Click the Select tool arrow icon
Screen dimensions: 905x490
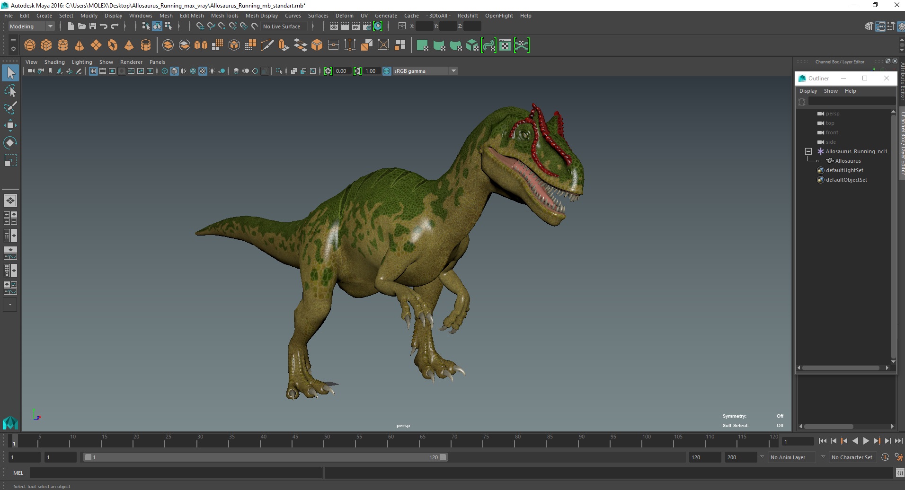[10, 72]
